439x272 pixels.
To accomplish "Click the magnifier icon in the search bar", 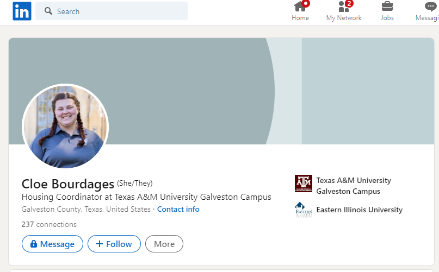I will tap(48, 11).
